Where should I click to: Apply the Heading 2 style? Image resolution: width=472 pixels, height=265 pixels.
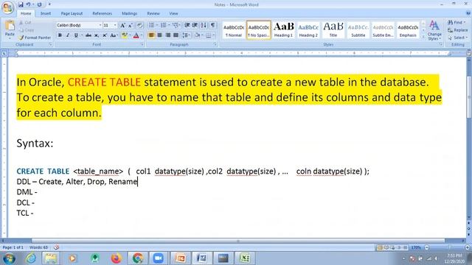[308, 29]
